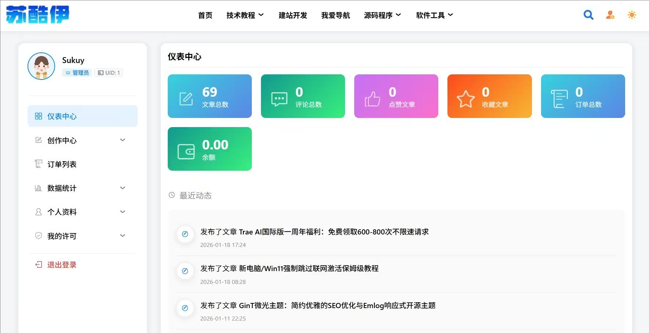
Task: Open the 我爱导航 menu item
Action: tap(336, 15)
